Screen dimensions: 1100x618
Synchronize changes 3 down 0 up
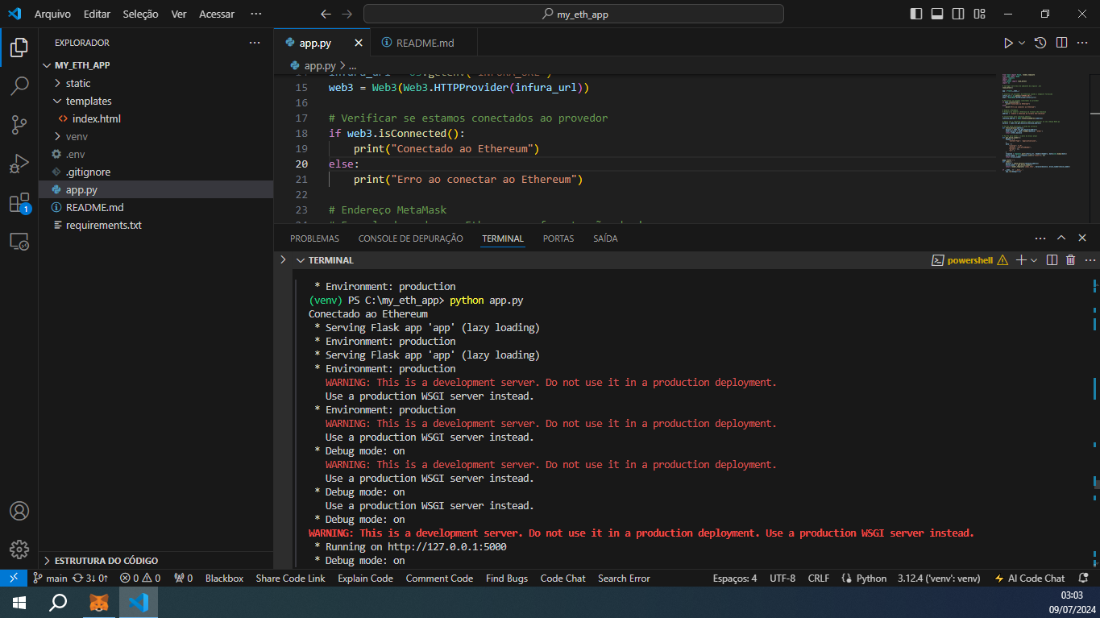coord(90,578)
